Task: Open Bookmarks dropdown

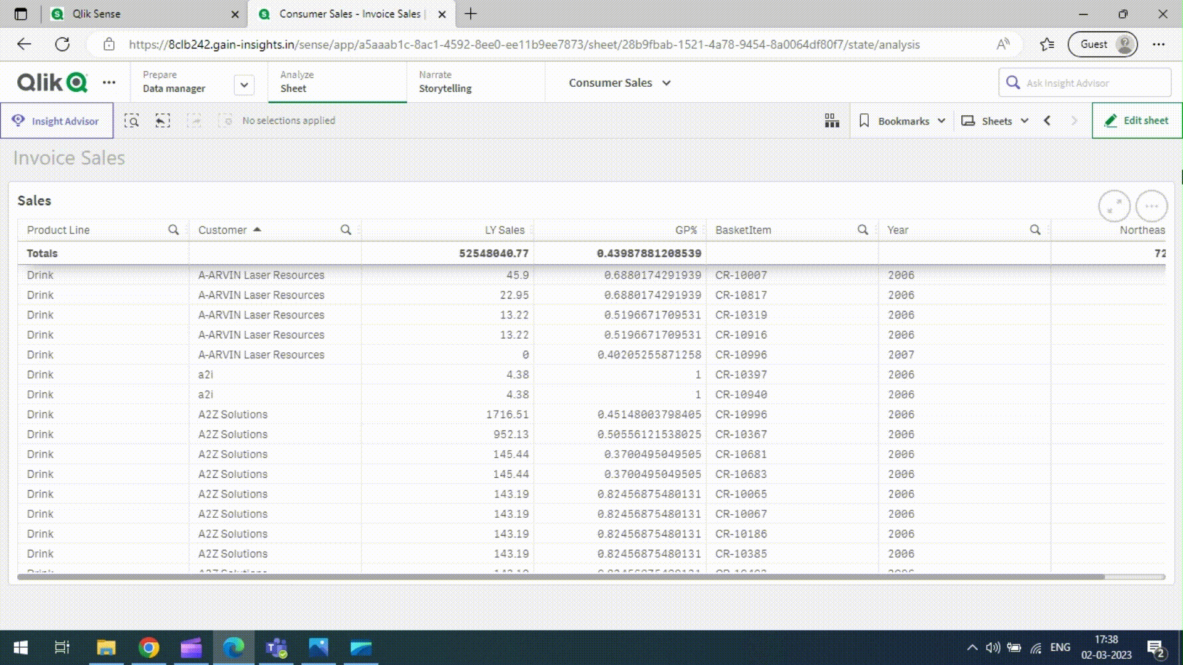Action: coord(902,121)
